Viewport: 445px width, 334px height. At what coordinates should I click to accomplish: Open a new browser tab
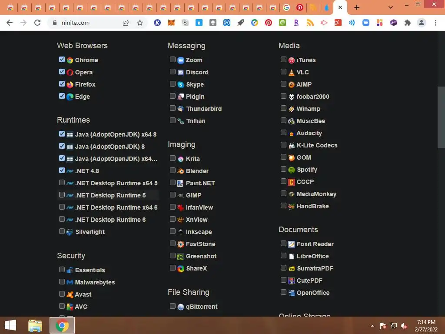(x=357, y=8)
